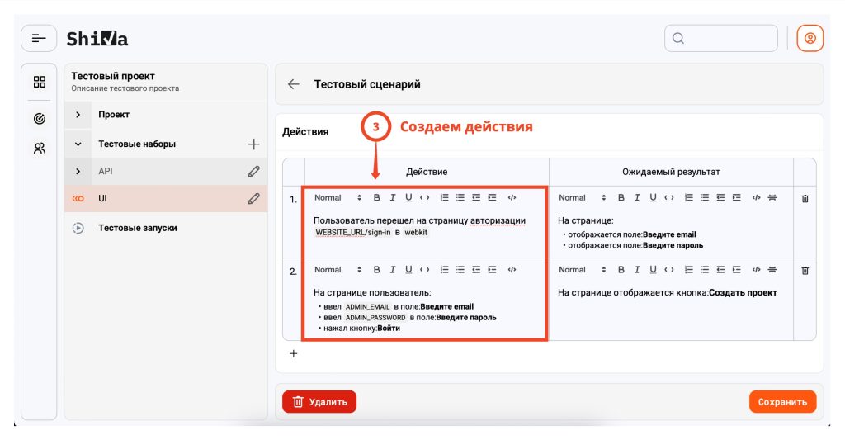Add a test suite with the plus icon
This screenshot has height=440, width=845.
(x=253, y=144)
